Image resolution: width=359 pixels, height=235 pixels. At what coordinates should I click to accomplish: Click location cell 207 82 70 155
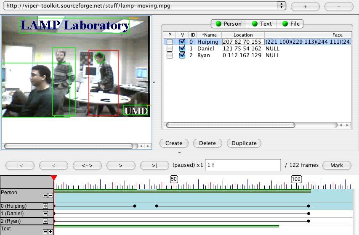pyautogui.click(x=243, y=42)
